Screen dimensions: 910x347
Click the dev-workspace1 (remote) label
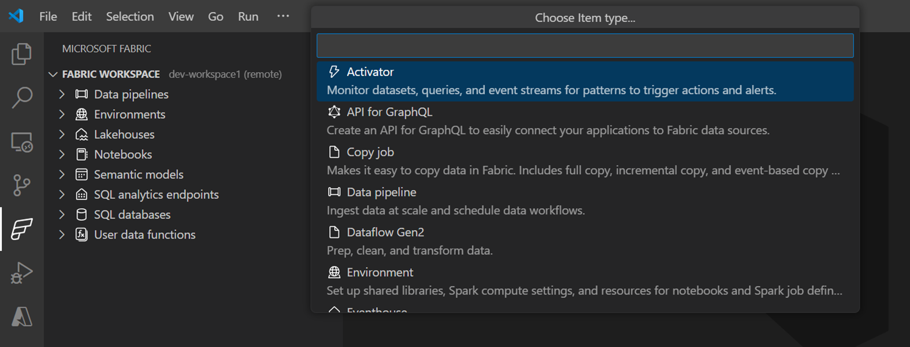225,74
